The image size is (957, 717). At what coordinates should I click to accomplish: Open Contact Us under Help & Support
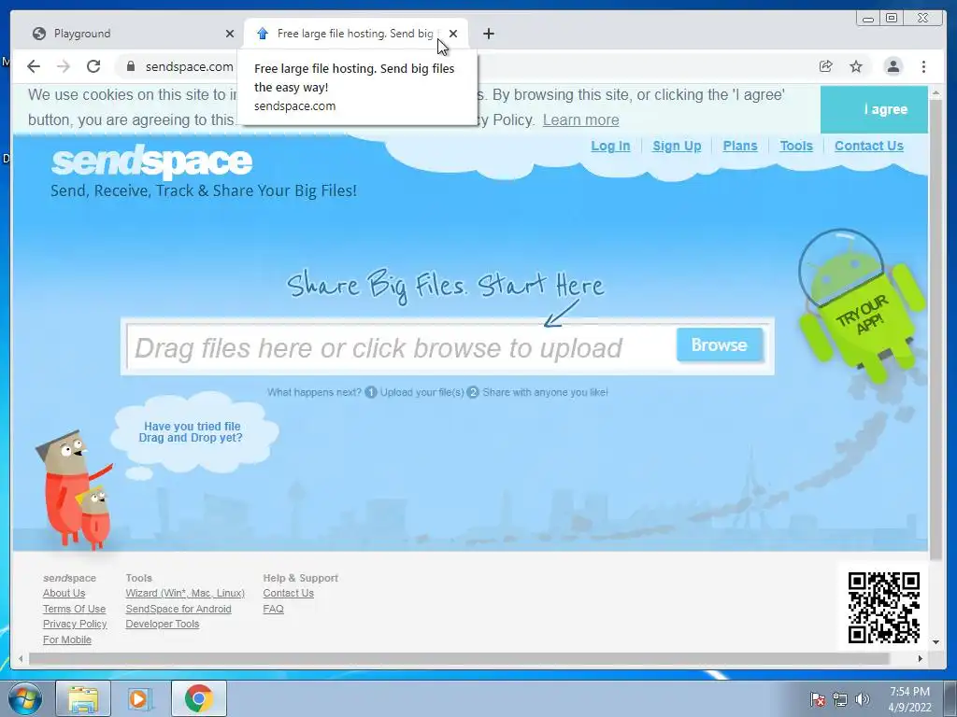tap(288, 593)
